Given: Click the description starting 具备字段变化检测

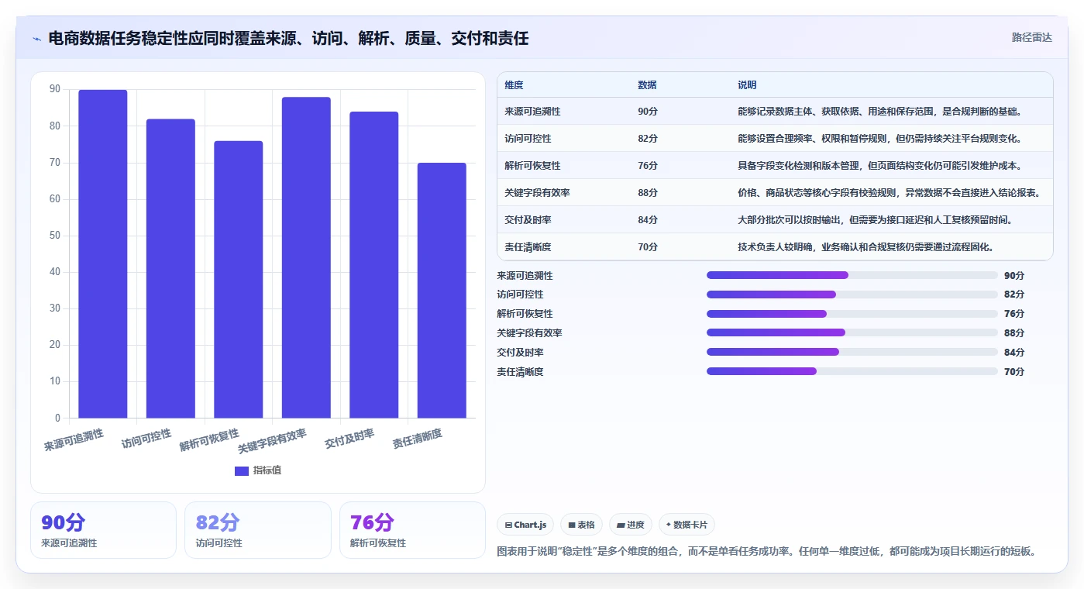Looking at the screenshot, I should [879, 166].
